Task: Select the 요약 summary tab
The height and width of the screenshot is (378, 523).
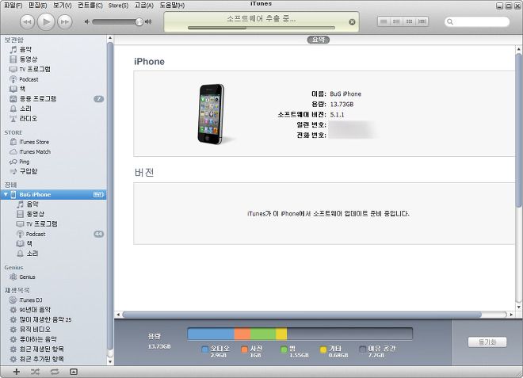Action: (319, 40)
